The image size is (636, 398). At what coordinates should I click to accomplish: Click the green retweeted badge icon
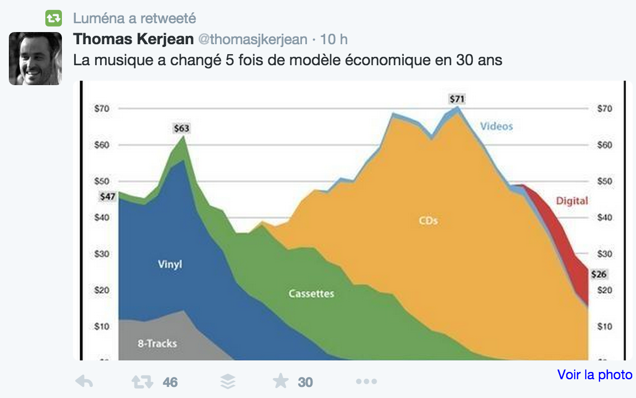pos(54,18)
